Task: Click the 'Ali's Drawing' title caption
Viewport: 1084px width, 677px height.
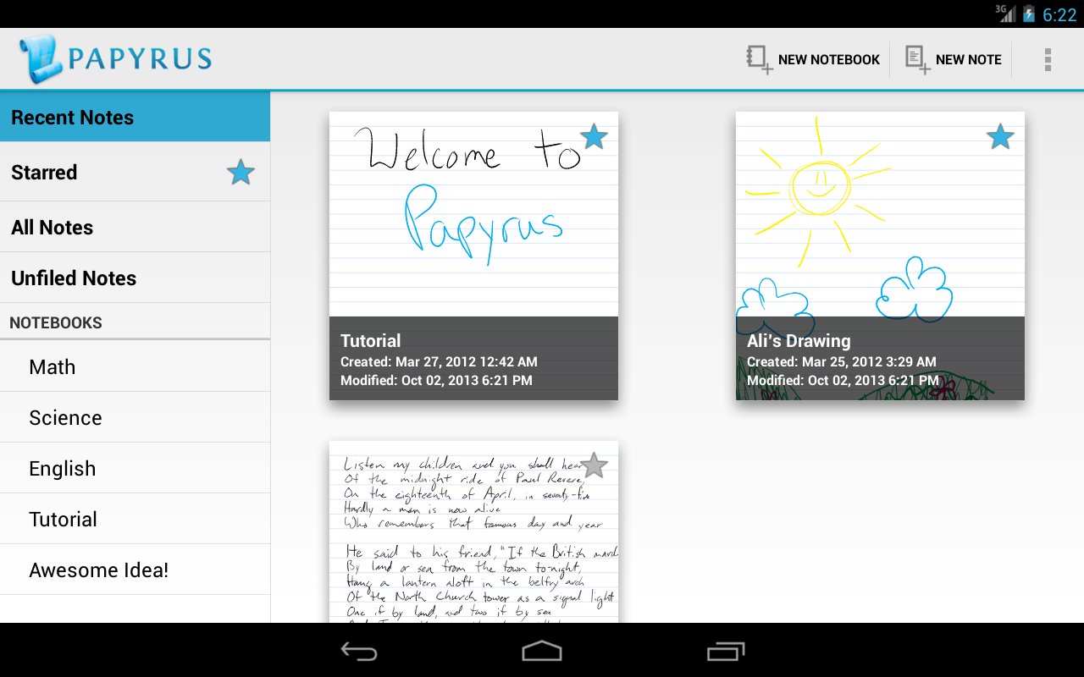Action: 799,341
